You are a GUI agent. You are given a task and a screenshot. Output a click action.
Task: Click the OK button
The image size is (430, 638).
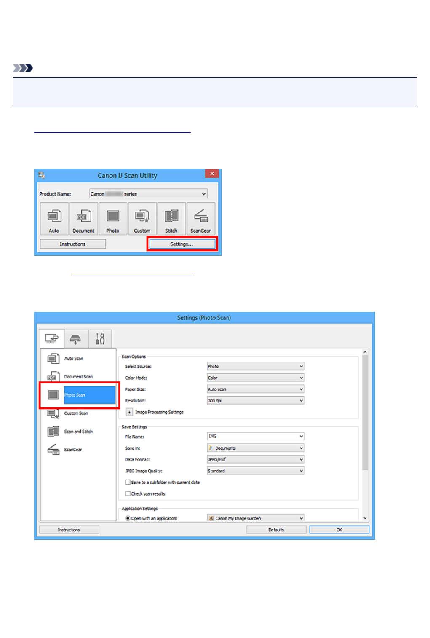[x=339, y=530]
